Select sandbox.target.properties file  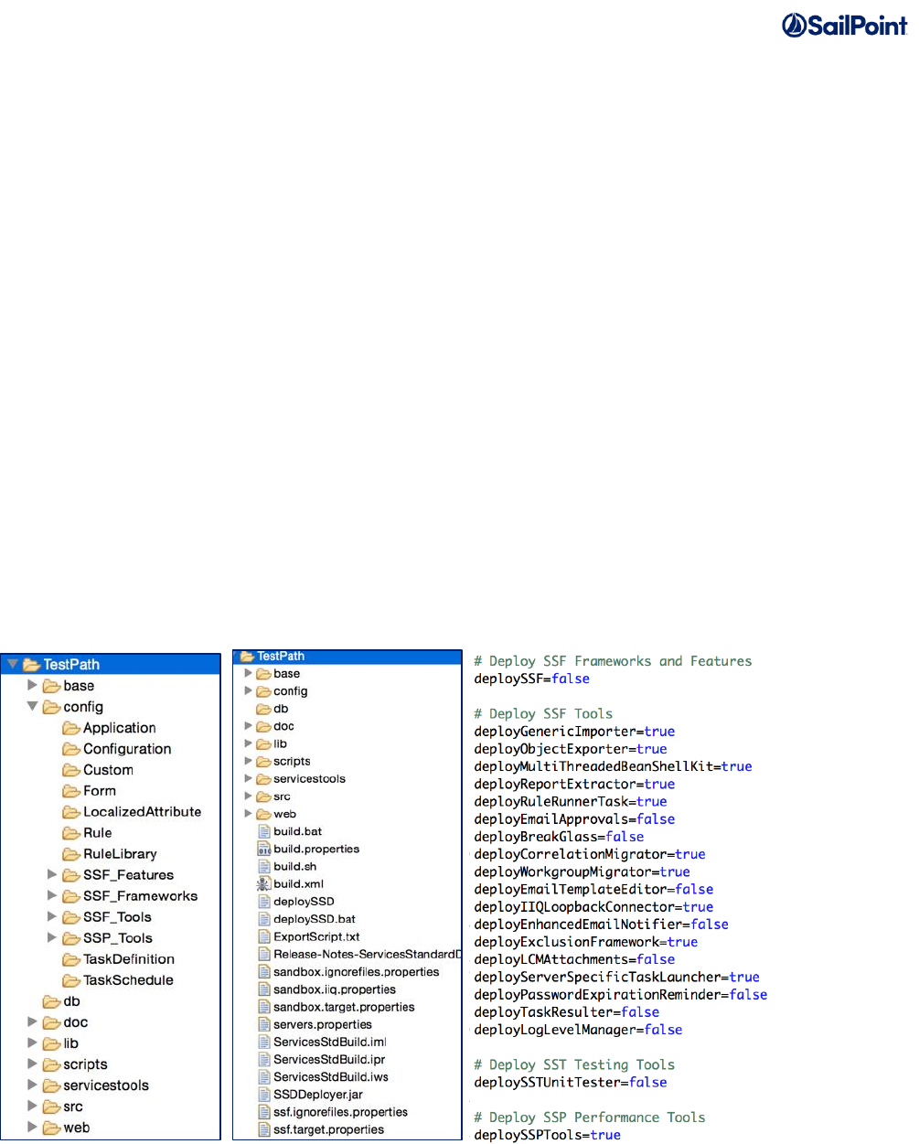point(344,1008)
